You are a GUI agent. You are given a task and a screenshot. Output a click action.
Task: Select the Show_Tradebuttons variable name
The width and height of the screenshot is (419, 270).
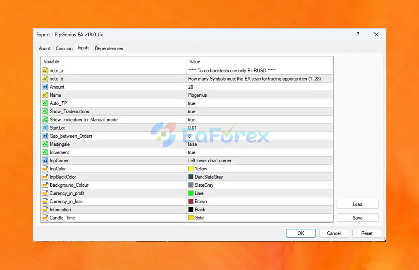click(x=69, y=111)
